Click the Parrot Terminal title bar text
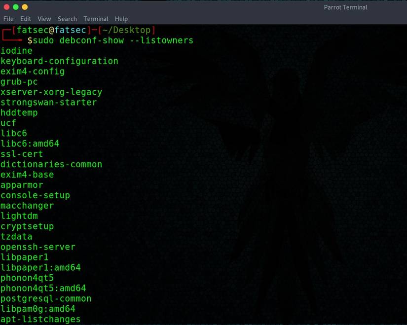407x325 pixels. click(345, 7)
